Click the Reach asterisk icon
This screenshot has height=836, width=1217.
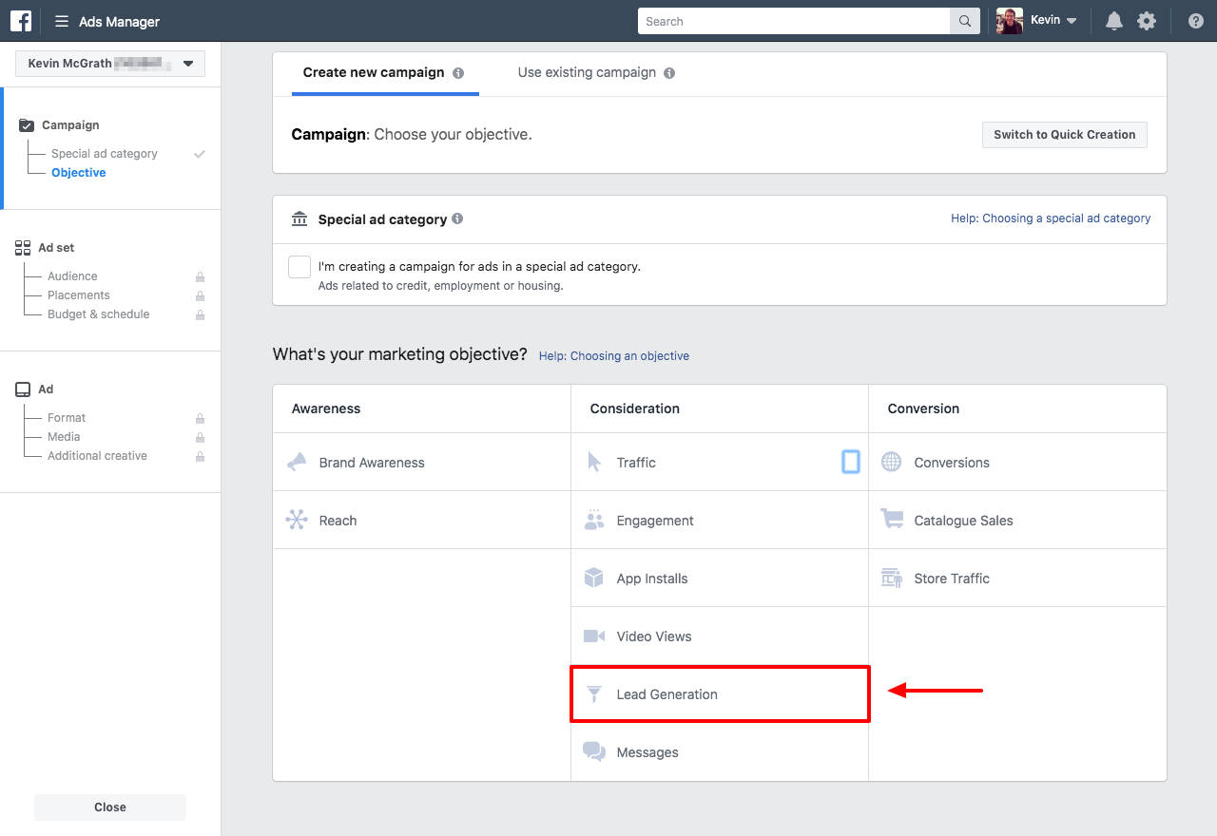tap(298, 520)
